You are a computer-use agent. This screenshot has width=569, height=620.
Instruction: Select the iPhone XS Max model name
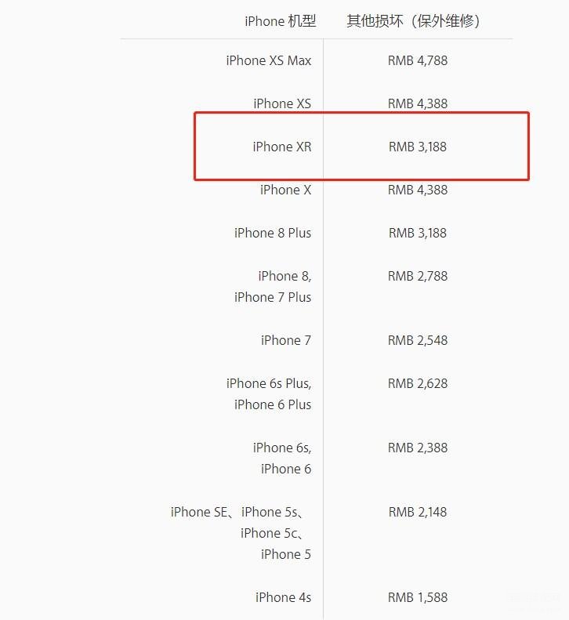point(269,60)
